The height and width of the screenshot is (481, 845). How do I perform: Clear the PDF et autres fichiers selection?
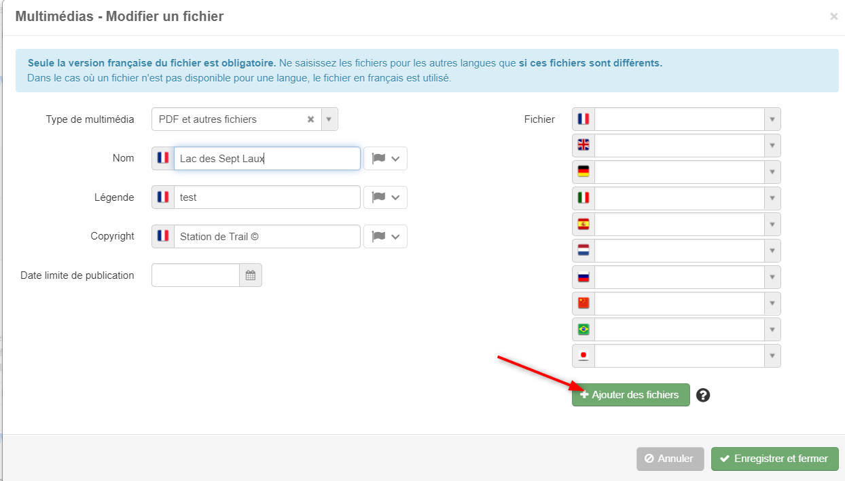click(310, 119)
